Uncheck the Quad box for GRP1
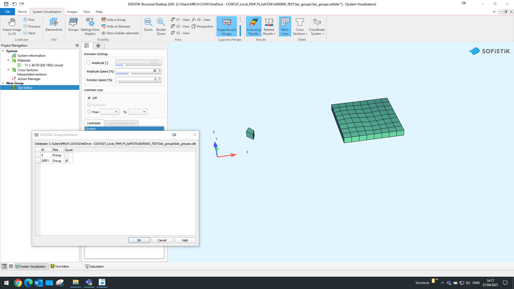This screenshot has height=289, width=514. [x=67, y=161]
